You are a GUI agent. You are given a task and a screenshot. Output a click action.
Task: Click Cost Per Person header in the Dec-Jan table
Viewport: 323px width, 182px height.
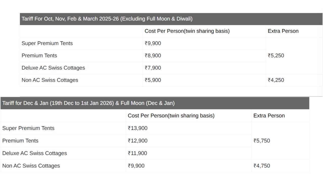point(171,116)
